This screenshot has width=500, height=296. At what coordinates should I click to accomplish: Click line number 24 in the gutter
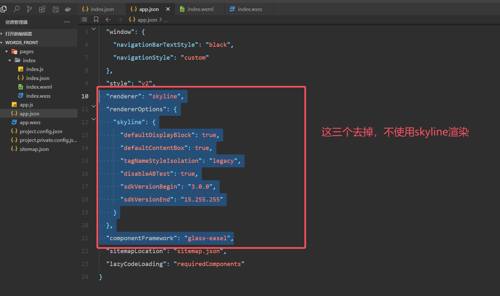click(85, 277)
